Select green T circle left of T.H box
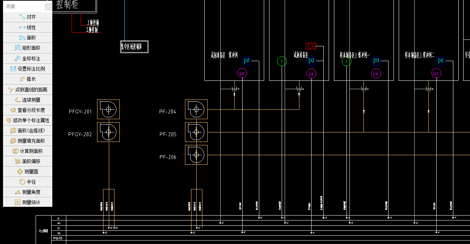Screen dimensions: 470x244 282,61
